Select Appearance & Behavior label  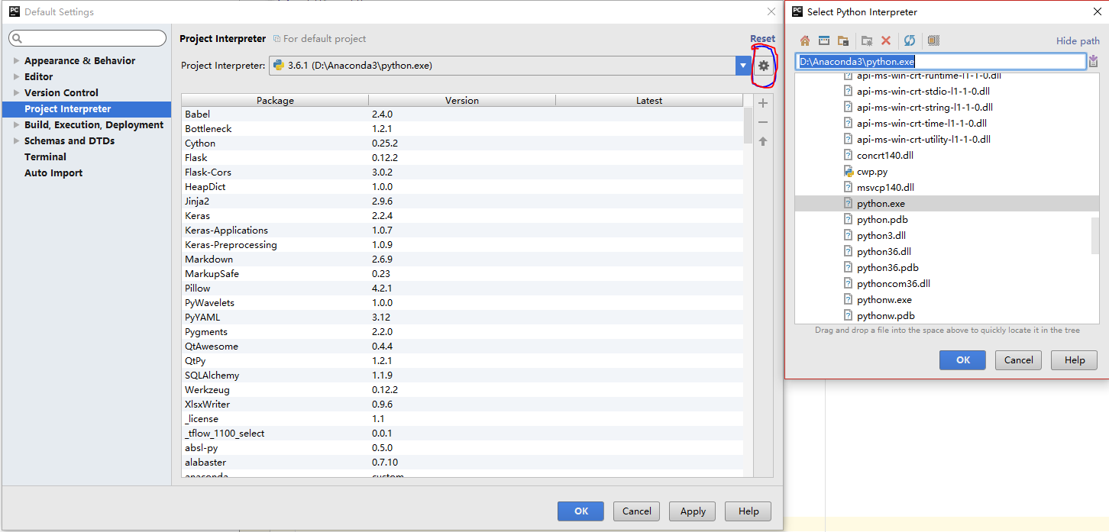click(79, 60)
